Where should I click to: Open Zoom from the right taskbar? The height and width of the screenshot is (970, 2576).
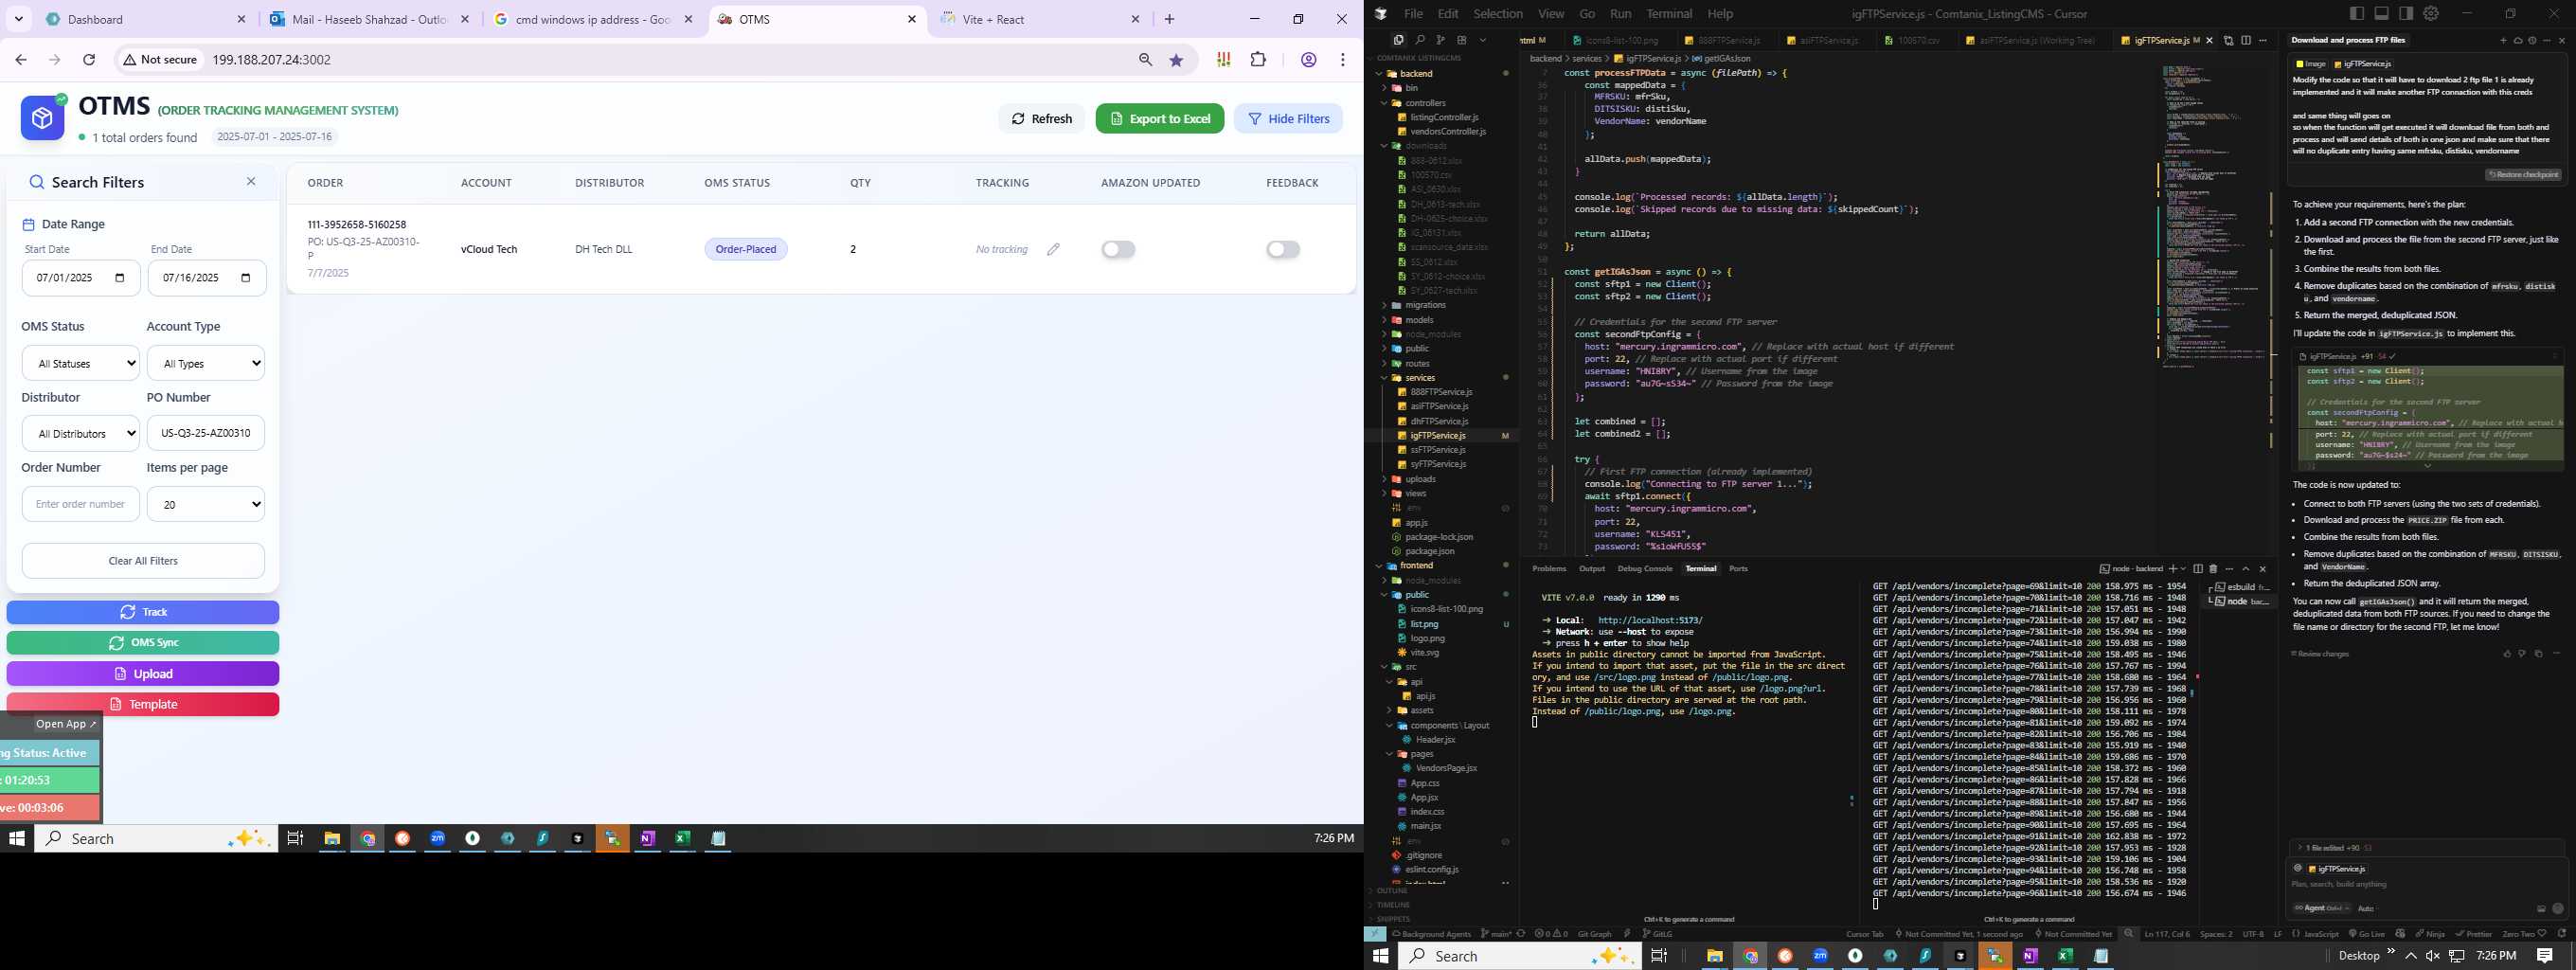pos(1820,956)
